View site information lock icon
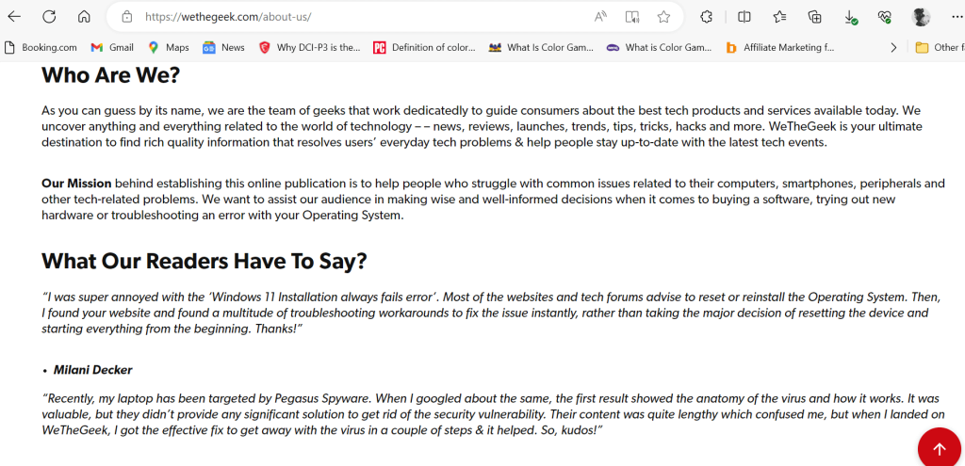This screenshot has height=466, width=965. (127, 17)
